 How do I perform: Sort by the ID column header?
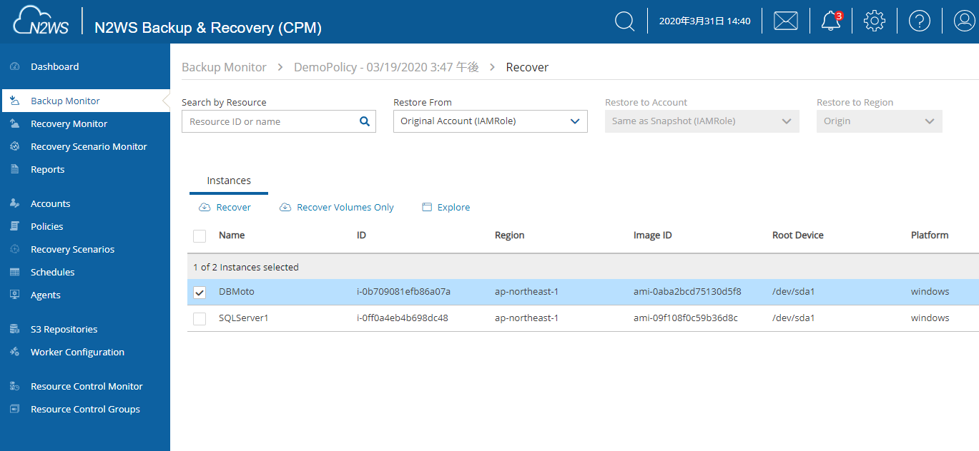(361, 235)
